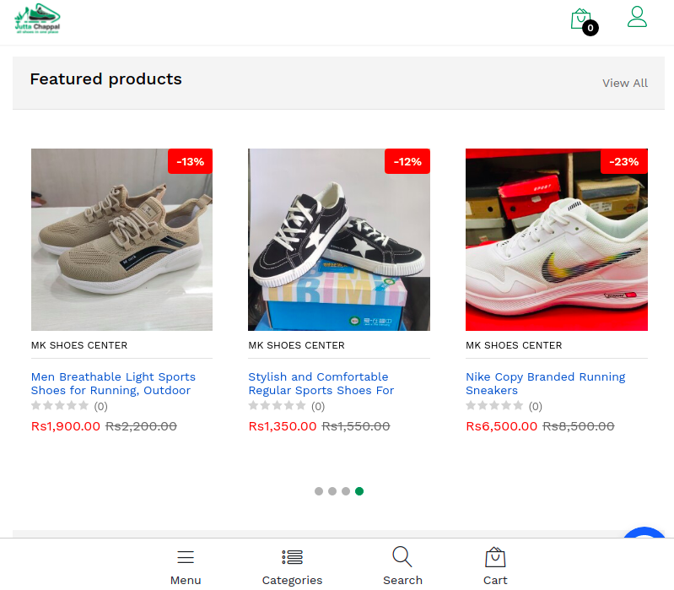Open the Cart icon in bottom bar

coord(495,558)
